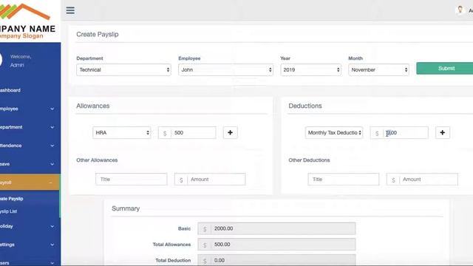
Task: Open the HRA allowance type dropdown
Action: click(x=121, y=133)
